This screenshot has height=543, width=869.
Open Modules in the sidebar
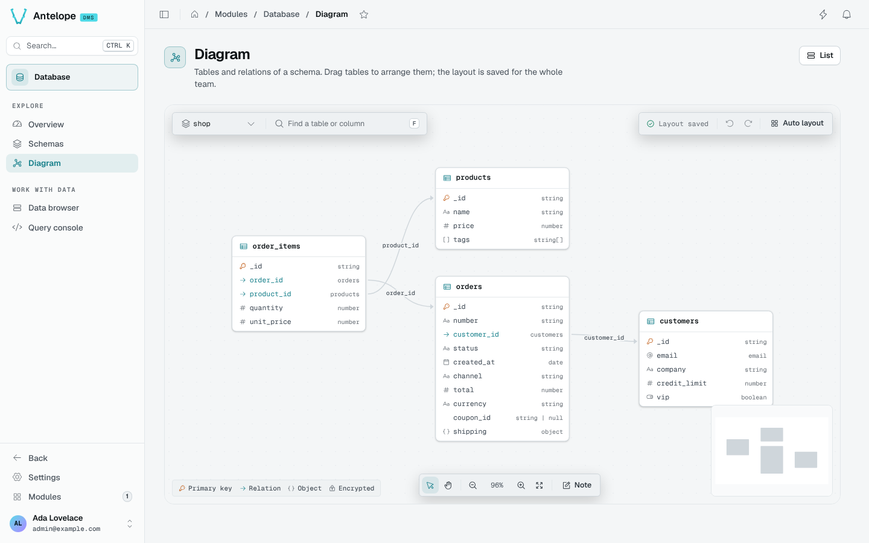pos(72,497)
